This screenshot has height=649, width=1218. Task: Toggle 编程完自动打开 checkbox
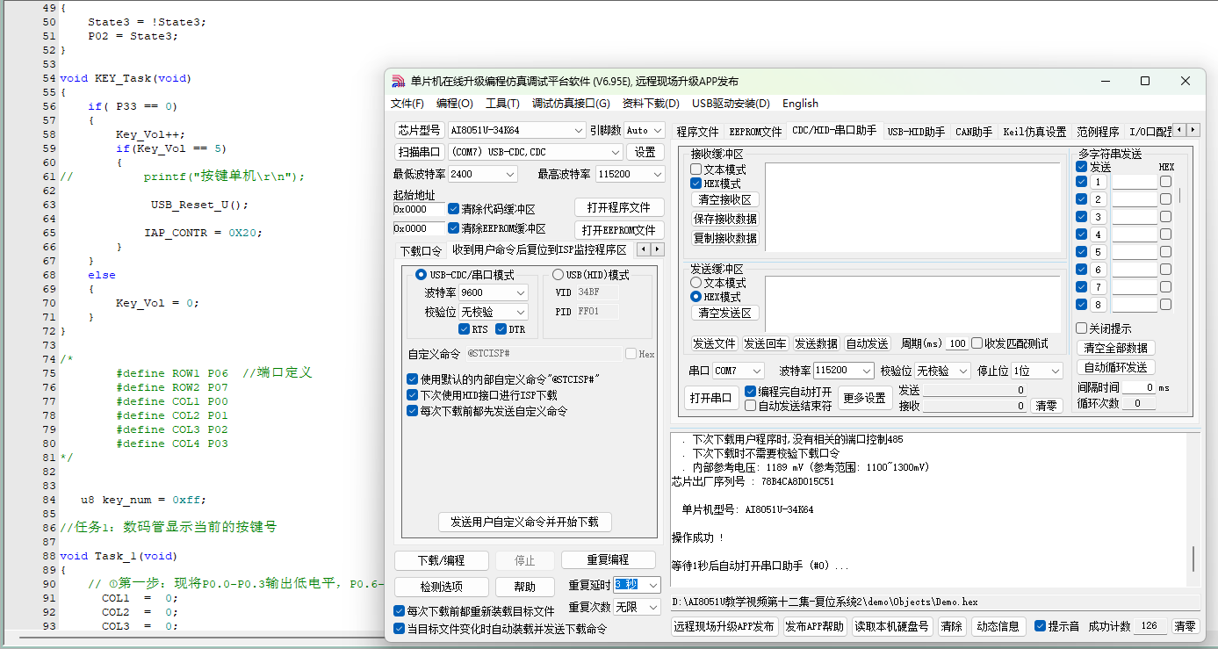750,391
